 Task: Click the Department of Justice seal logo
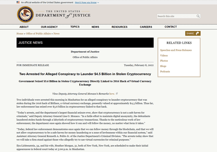[25, 14]
